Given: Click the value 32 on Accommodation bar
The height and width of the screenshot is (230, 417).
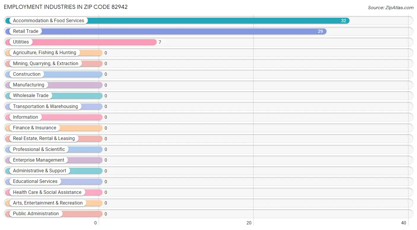Looking at the screenshot, I should [x=343, y=21].
